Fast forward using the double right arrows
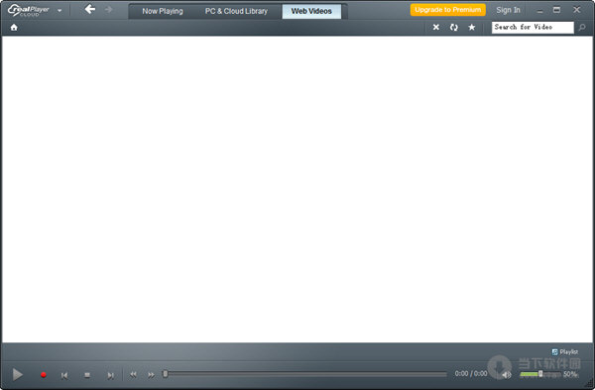Viewport: 595px width, 390px height. click(x=151, y=375)
